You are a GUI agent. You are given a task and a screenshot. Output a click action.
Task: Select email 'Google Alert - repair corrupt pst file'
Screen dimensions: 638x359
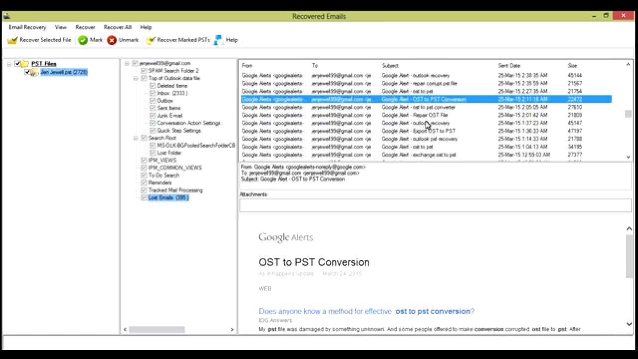(x=426, y=83)
